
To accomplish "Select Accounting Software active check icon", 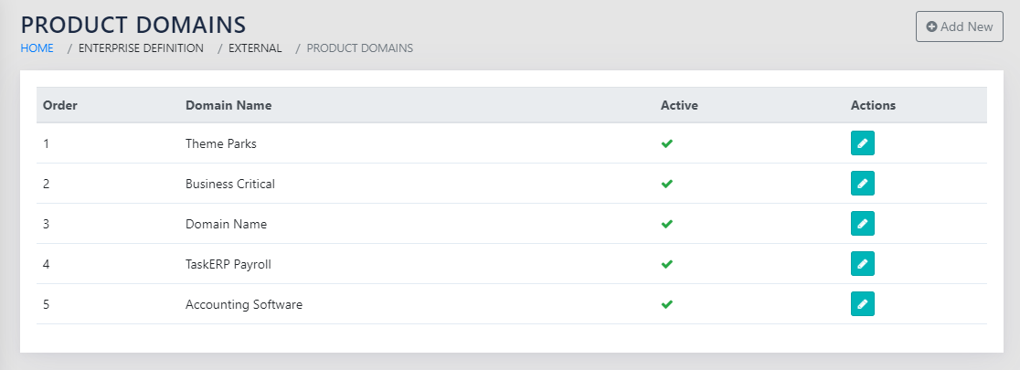I will [x=667, y=304].
